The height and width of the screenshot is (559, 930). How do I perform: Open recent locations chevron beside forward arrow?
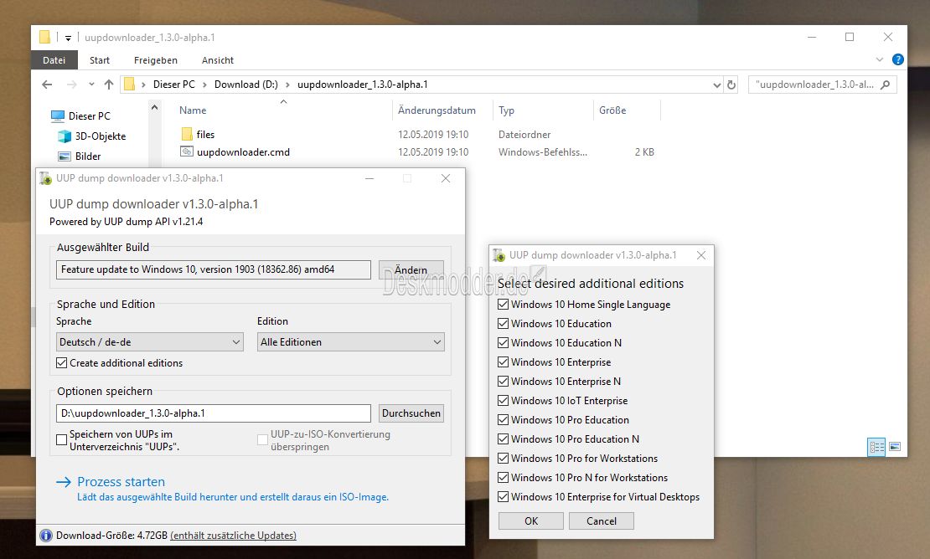coord(91,84)
